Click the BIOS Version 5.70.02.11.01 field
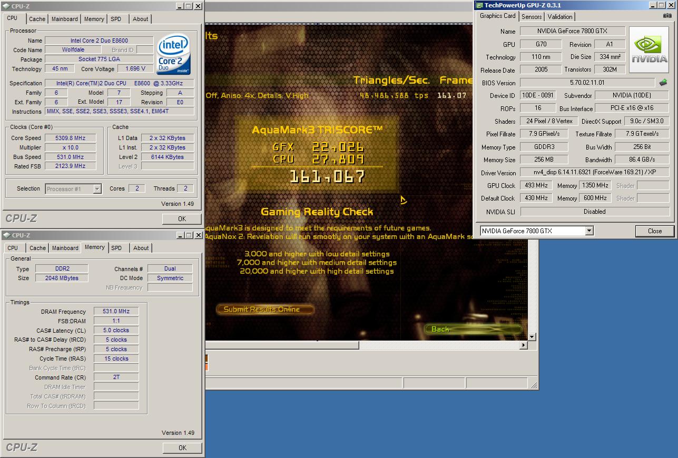 point(587,83)
